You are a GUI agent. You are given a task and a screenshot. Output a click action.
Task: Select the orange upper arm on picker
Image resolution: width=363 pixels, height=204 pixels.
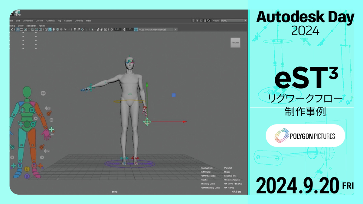point(38,110)
